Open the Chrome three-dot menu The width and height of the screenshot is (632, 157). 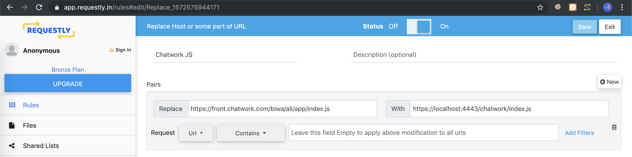[622, 7]
